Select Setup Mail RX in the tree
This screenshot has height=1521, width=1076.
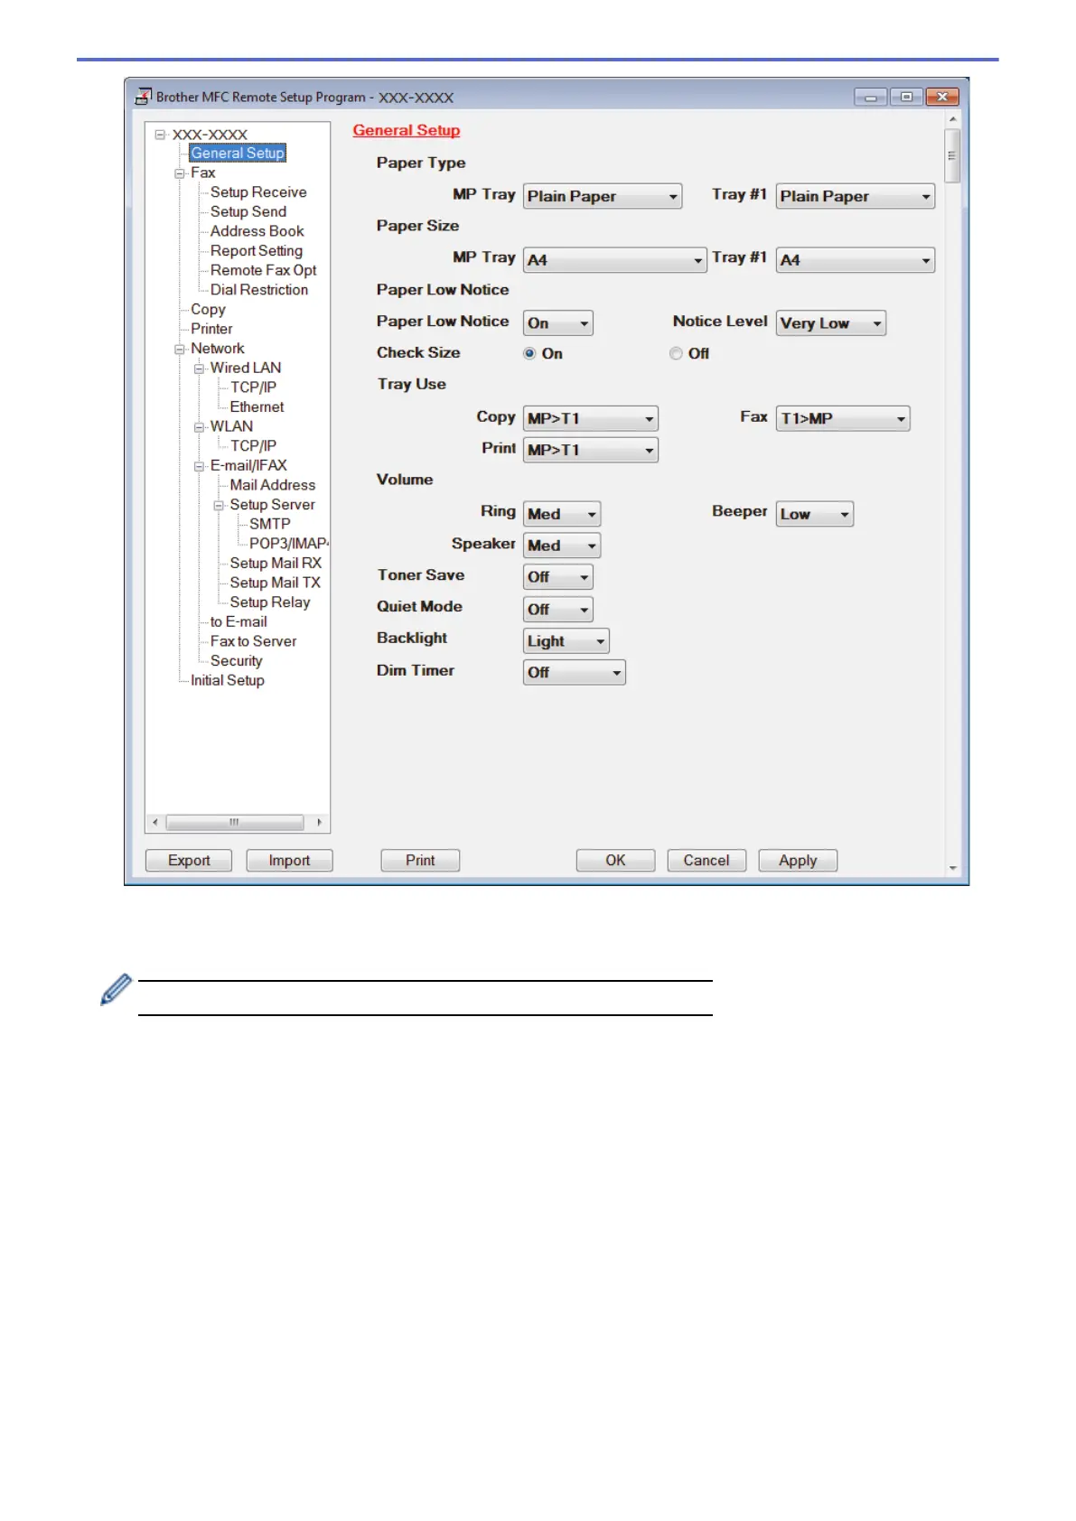pyautogui.click(x=276, y=564)
